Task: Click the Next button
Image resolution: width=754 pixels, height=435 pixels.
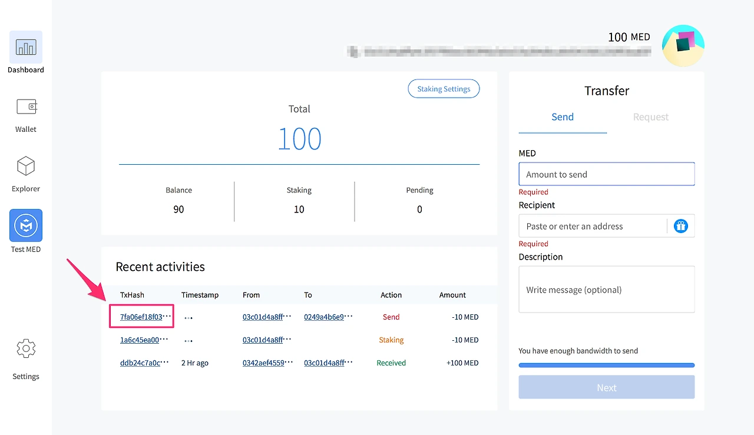Action: point(607,387)
